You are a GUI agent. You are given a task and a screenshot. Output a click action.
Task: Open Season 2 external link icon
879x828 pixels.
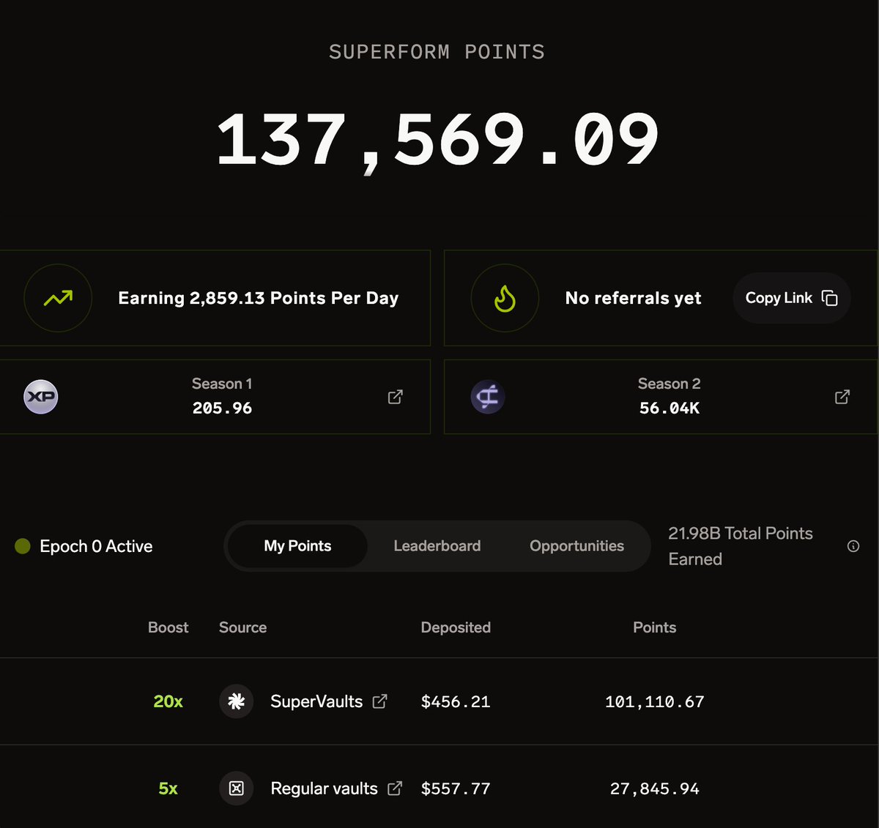coord(842,397)
